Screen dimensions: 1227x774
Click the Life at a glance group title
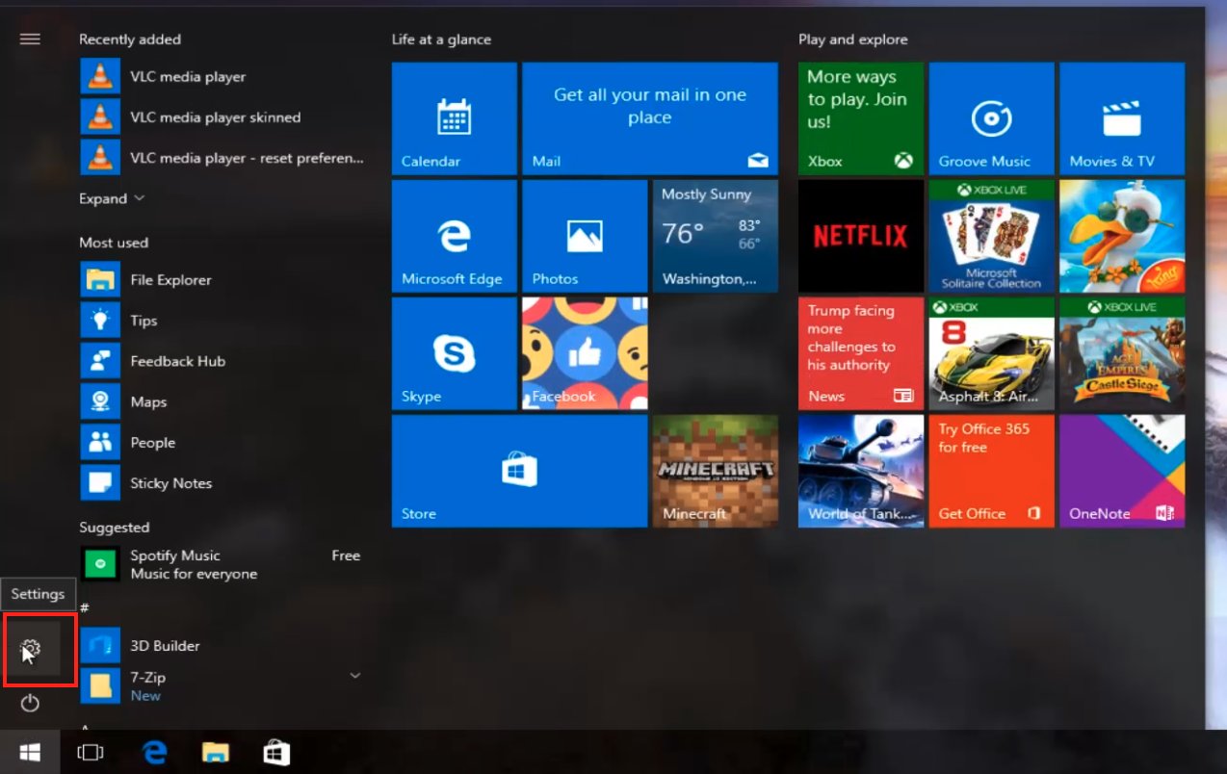pyautogui.click(x=441, y=39)
